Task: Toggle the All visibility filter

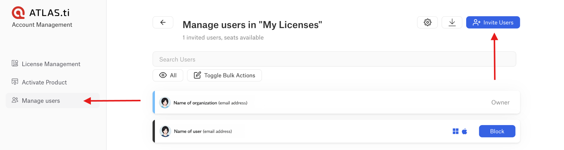Action: [x=168, y=75]
